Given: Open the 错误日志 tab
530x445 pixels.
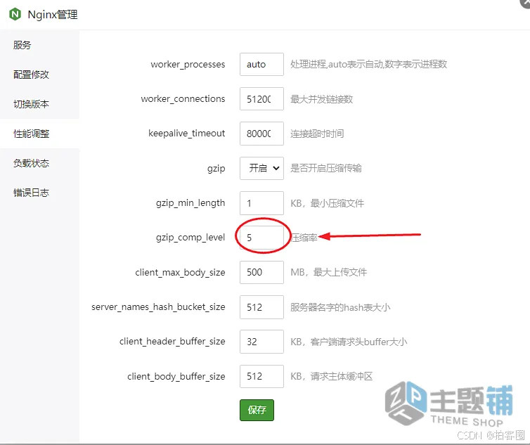Looking at the screenshot, I should point(39,193).
